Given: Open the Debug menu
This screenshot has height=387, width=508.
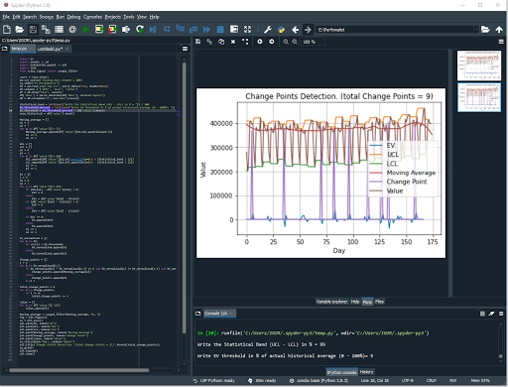Looking at the screenshot, I should tap(73, 17).
